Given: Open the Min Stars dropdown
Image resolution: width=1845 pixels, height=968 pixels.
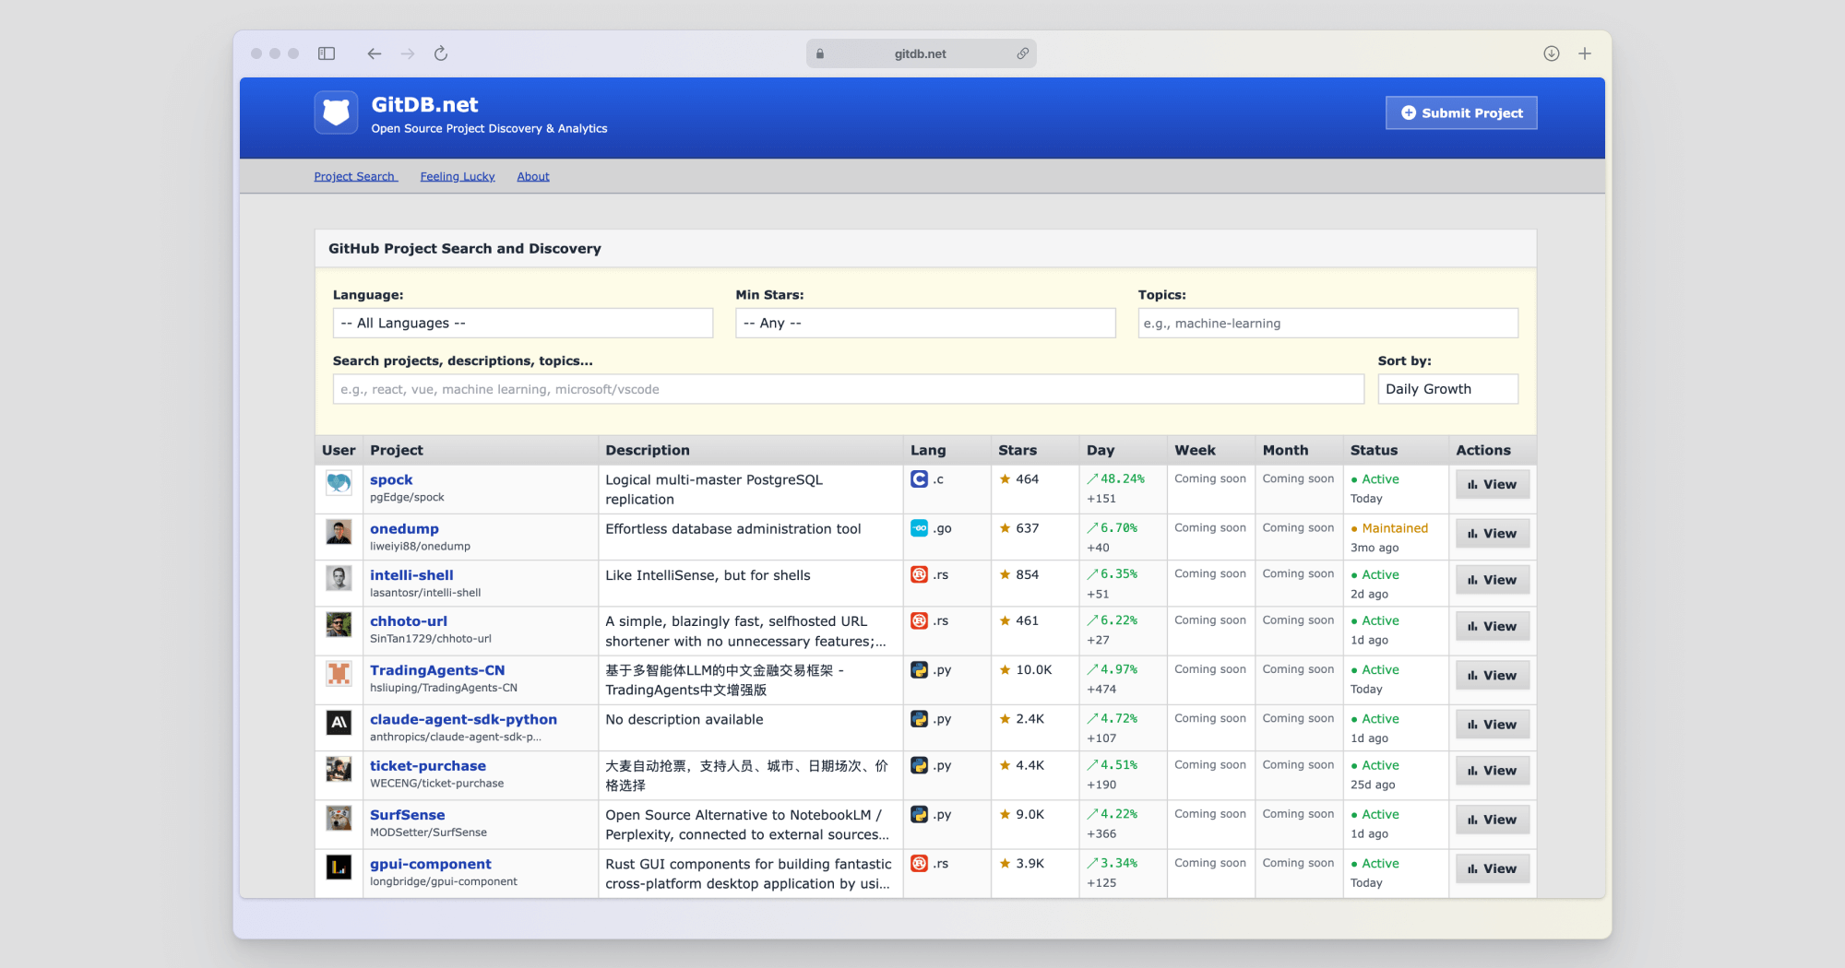Looking at the screenshot, I should point(924,323).
